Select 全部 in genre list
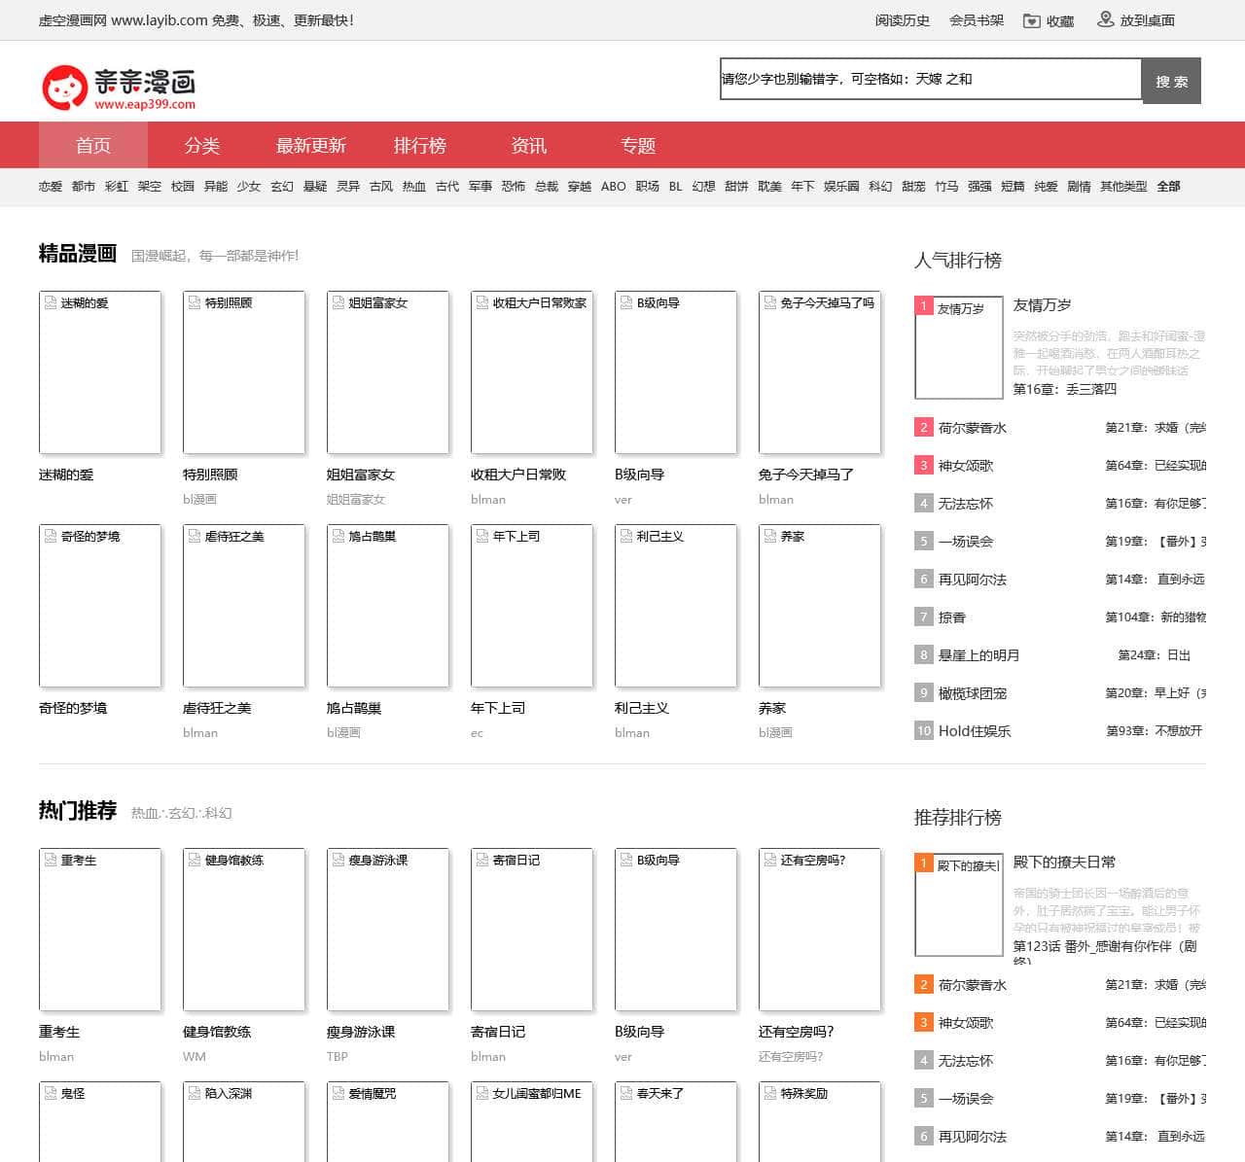The width and height of the screenshot is (1245, 1162). point(1168,187)
